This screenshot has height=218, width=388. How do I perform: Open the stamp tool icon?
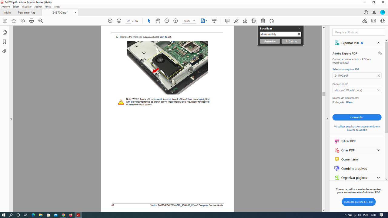(254, 21)
